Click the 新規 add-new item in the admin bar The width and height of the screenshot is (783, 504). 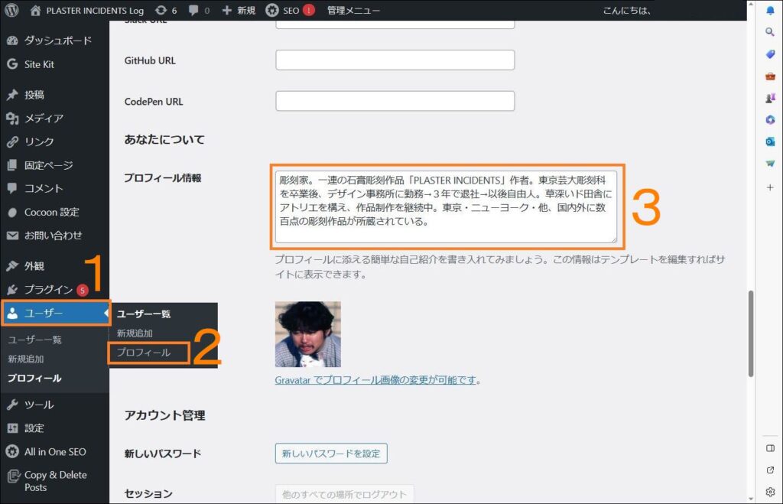click(x=239, y=11)
